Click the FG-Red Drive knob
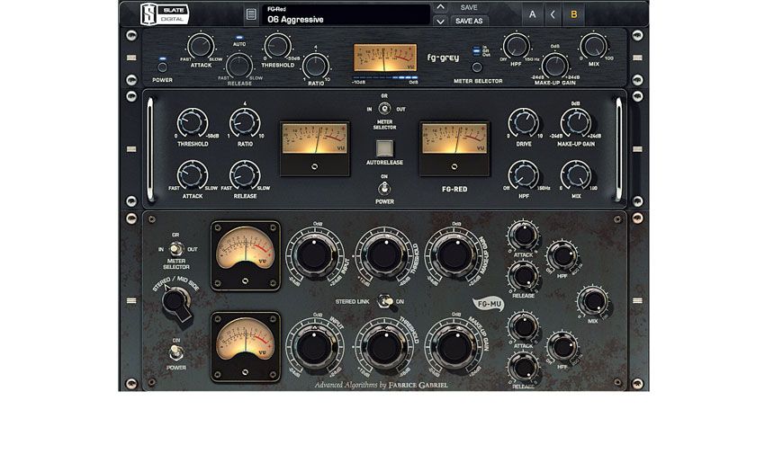The height and width of the screenshot is (454, 765). coord(524,123)
